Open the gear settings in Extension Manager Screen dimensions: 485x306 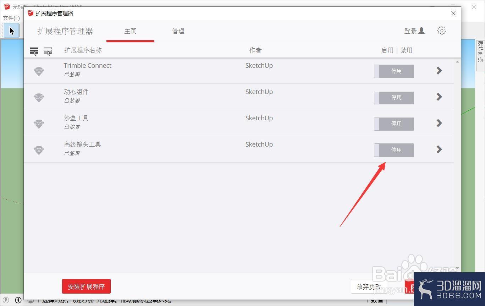442,31
